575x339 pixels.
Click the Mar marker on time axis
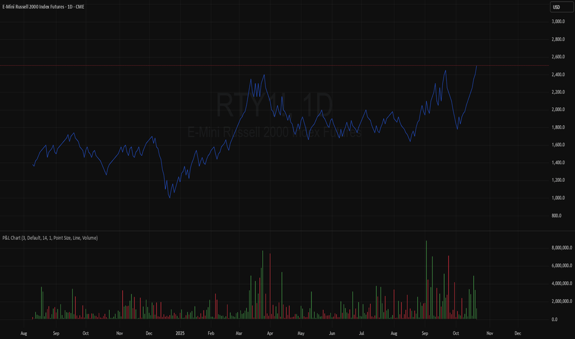[x=238, y=332]
